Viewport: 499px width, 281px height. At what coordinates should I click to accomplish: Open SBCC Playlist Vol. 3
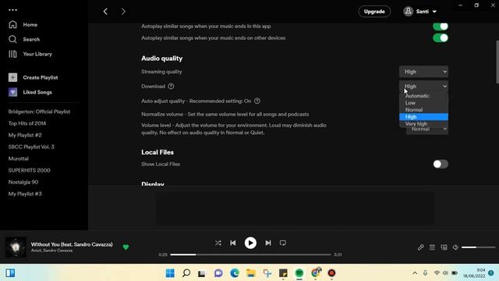[31, 147]
